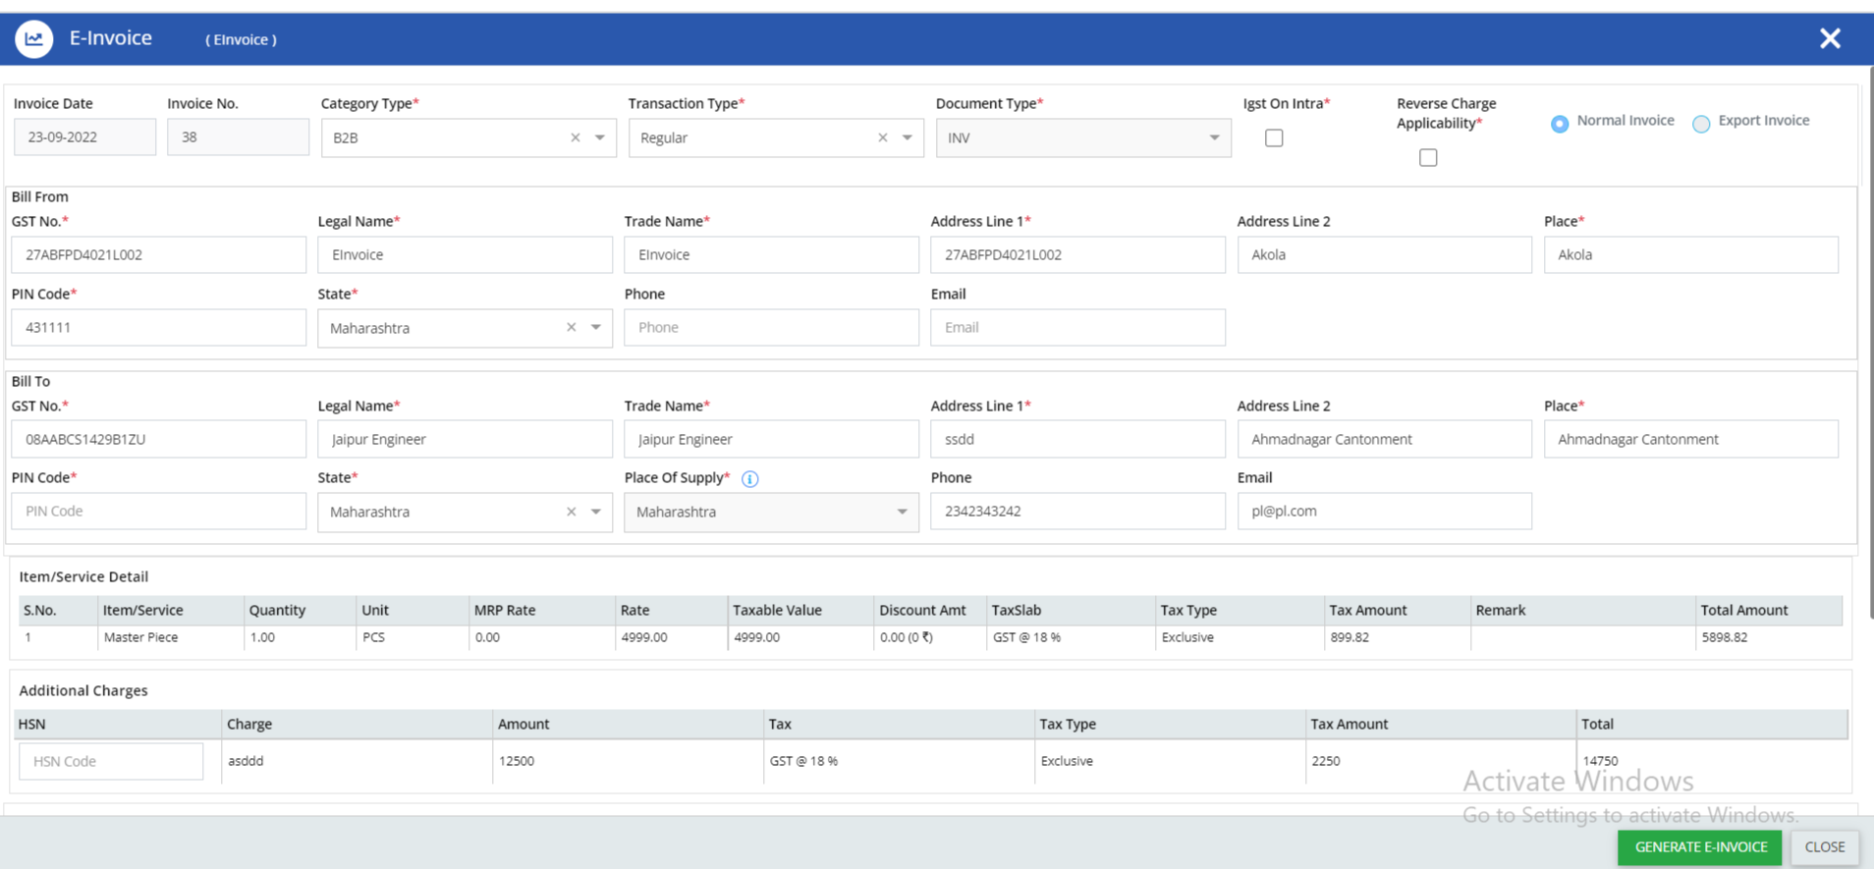Open the Category Type dropdown arrow
1874x869 pixels.
[600, 138]
